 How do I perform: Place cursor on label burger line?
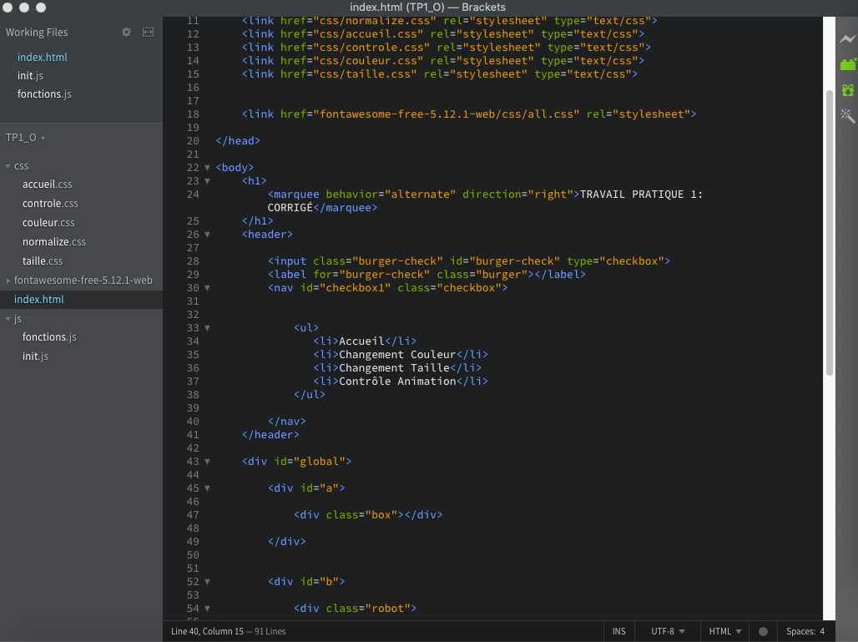(426, 275)
